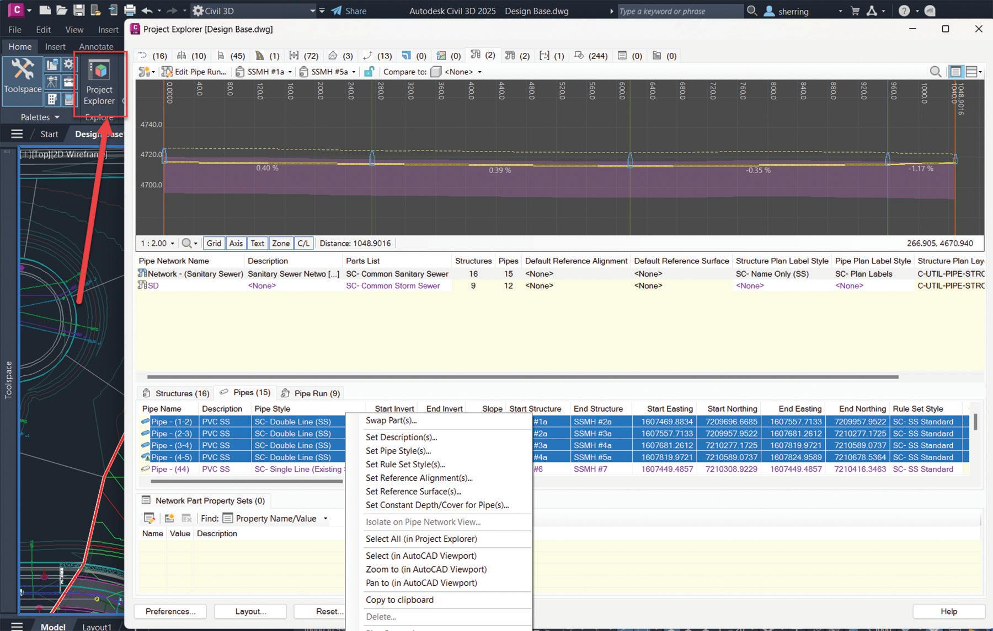The image size is (993, 631).
Task: Toggle the Grid display button
Action: pos(213,243)
